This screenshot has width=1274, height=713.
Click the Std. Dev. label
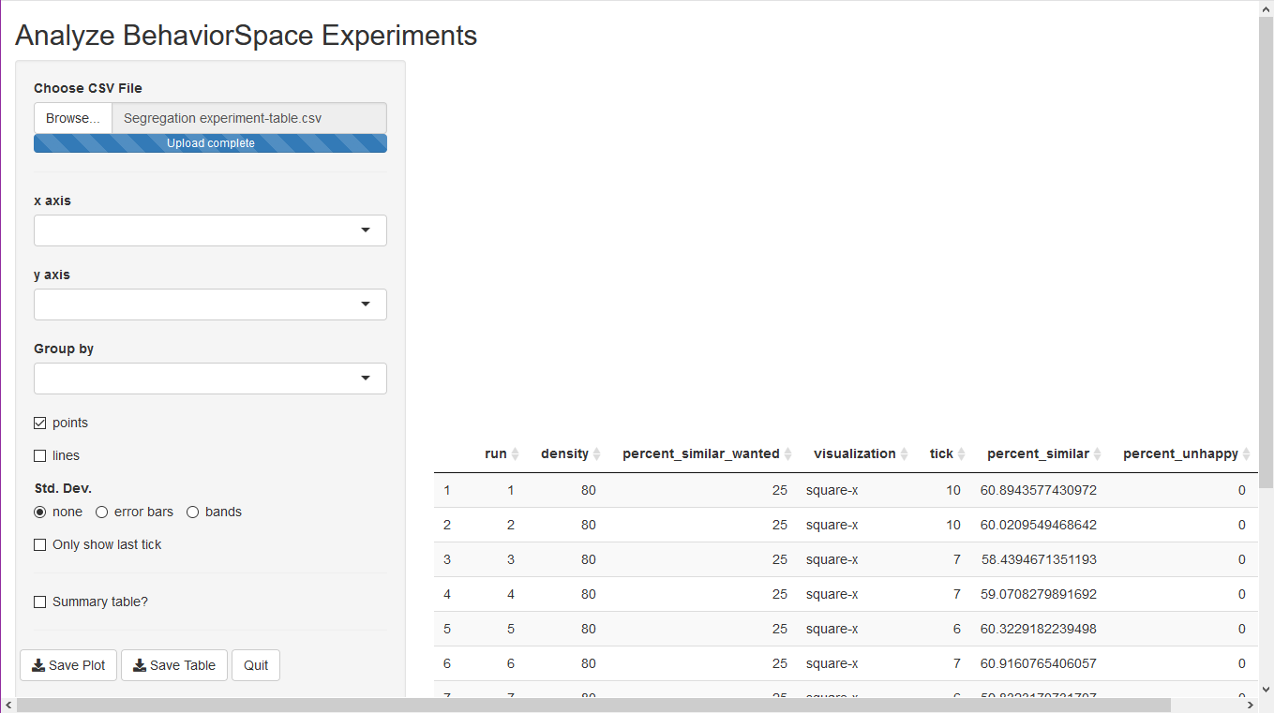click(x=63, y=488)
